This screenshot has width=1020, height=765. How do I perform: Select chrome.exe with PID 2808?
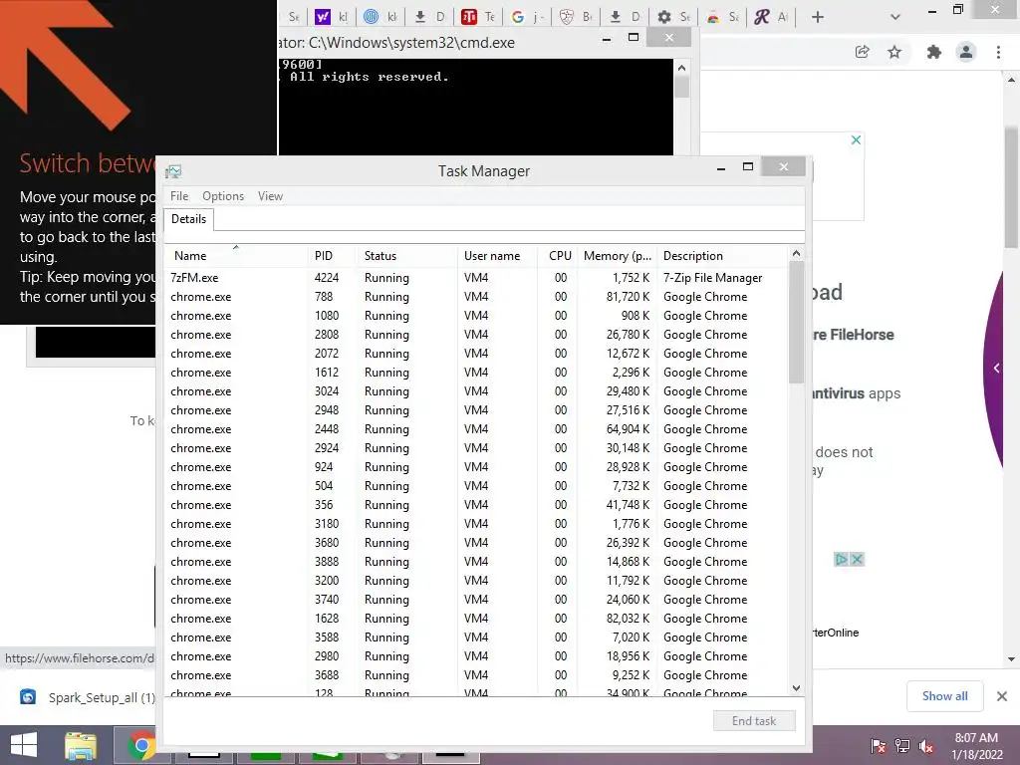pyautogui.click(x=476, y=335)
